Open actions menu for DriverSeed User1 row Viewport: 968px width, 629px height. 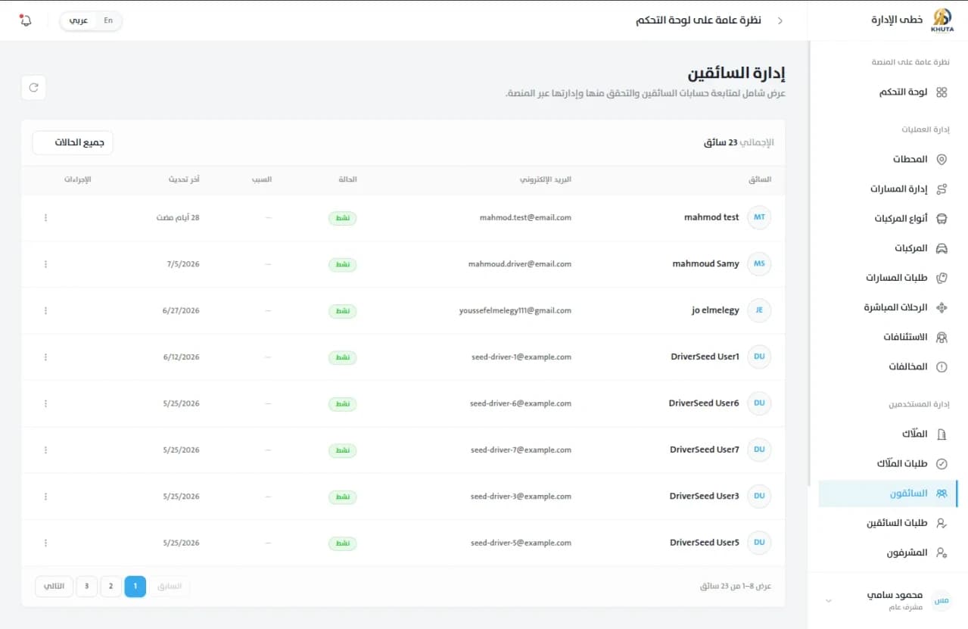click(x=45, y=357)
